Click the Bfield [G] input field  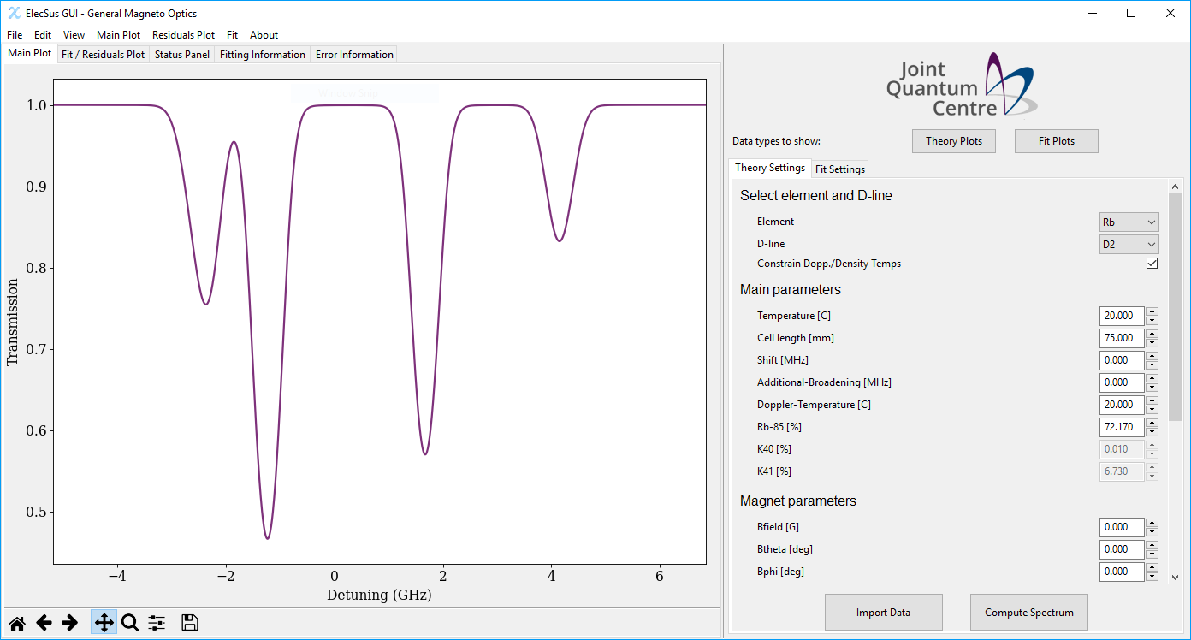pyautogui.click(x=1121, y=527)
